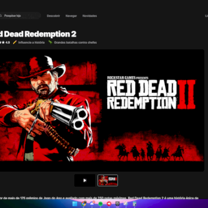Screen dimensions: 208x208
Task: Click the 4.9 star rating
Action: click(5, 43)
